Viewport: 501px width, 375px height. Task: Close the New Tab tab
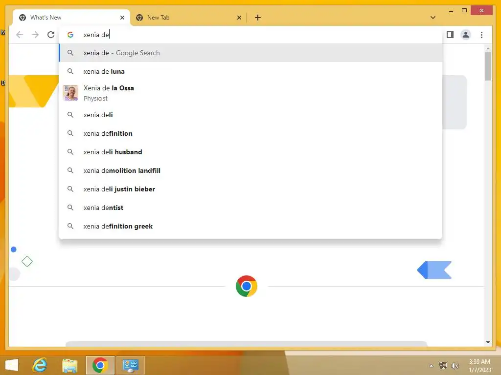[239, 18]
